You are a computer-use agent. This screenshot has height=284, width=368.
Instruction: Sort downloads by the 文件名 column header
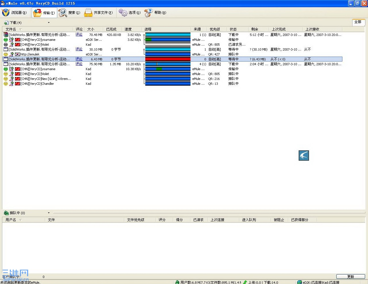coord(38,29)
